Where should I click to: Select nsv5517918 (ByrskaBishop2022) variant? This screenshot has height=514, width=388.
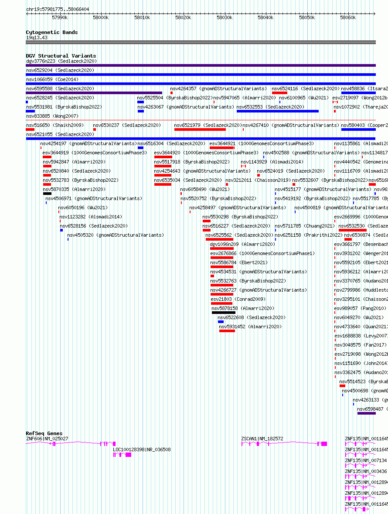(192, 162)
